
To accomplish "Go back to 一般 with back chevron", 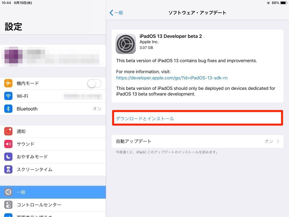I will 116,13.
